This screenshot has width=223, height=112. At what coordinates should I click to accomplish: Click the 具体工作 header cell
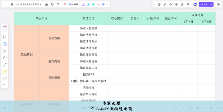point(89,18)
